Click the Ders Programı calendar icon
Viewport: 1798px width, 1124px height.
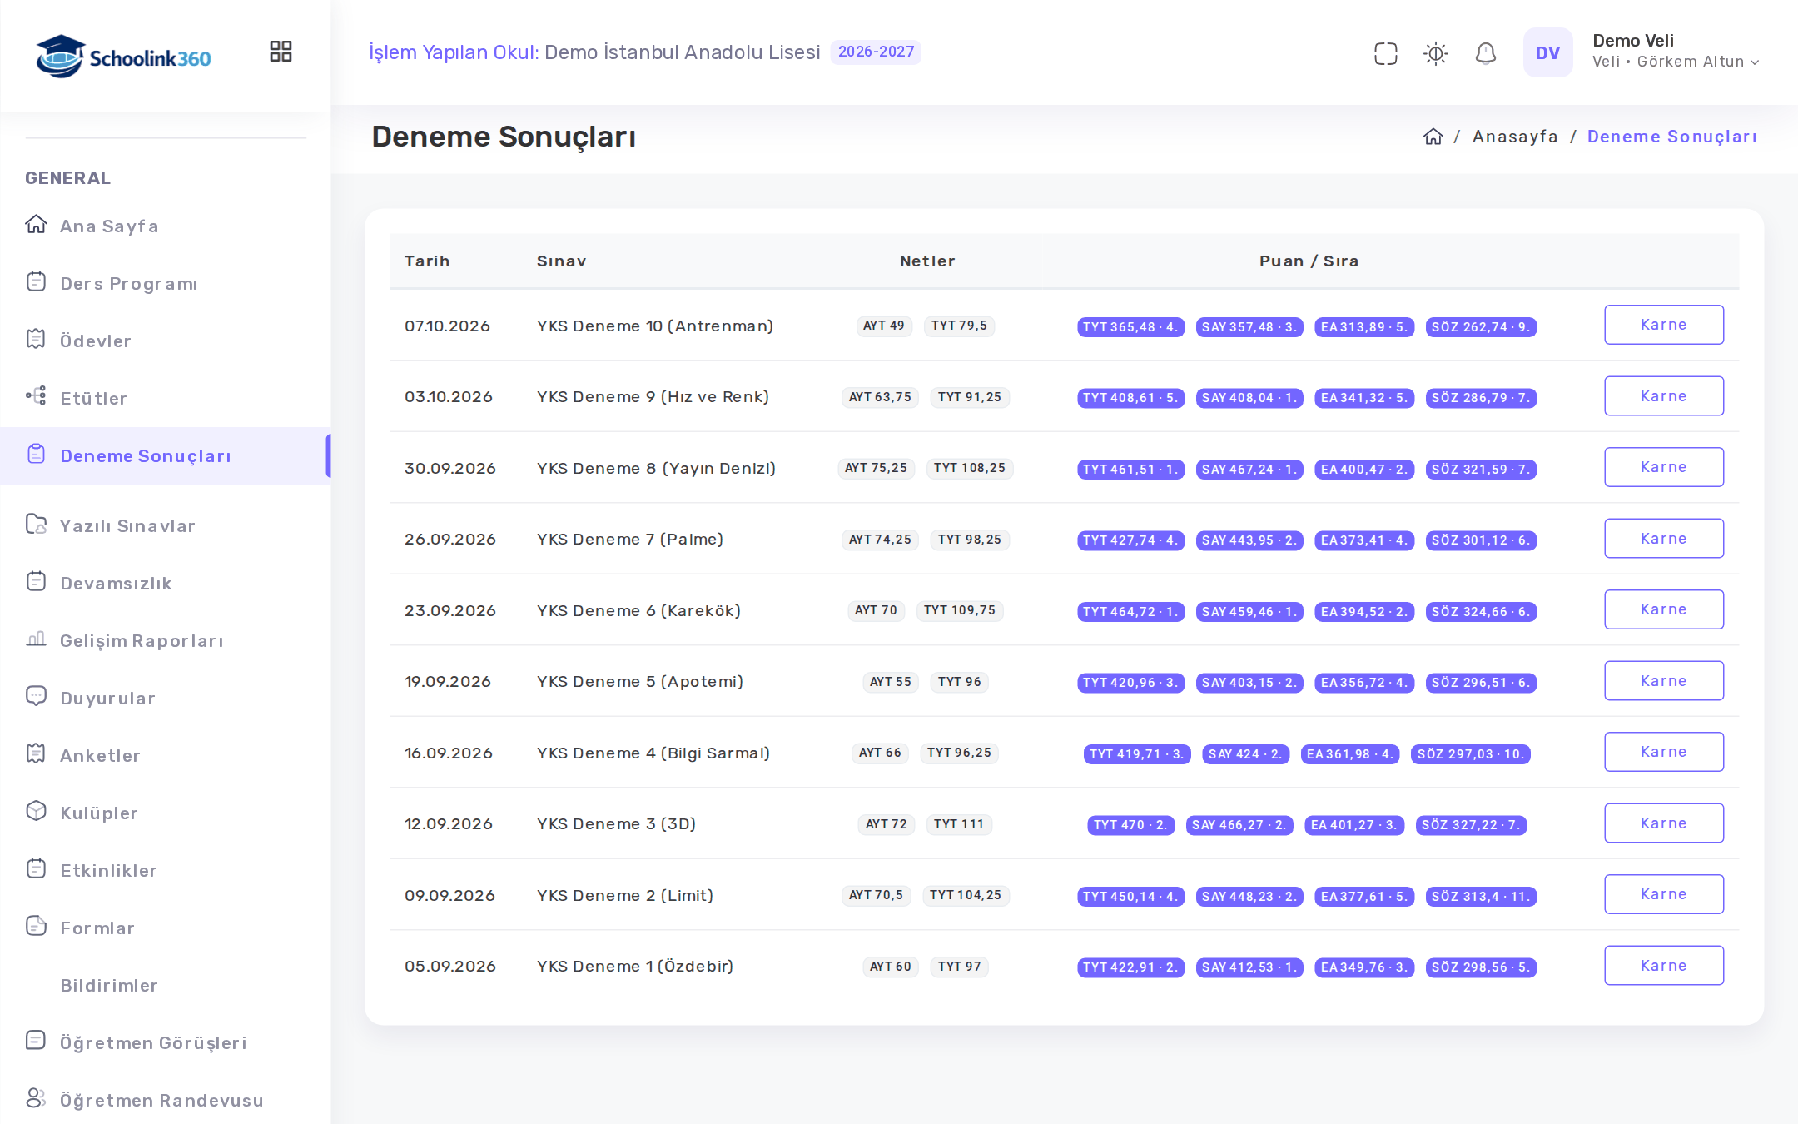36,282
